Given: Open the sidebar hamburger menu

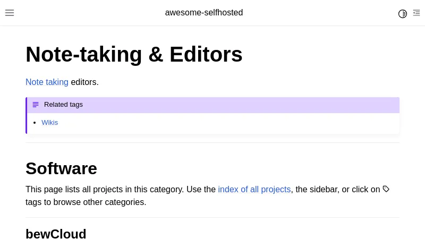Looking at the screenshot, I should click(x=10, y=13).
